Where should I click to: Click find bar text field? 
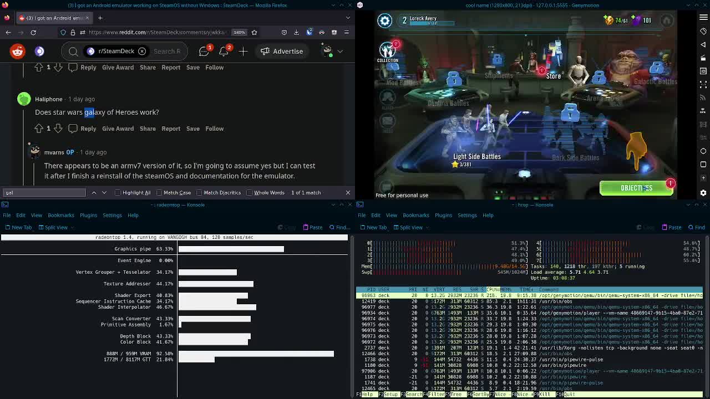(44, 193)
